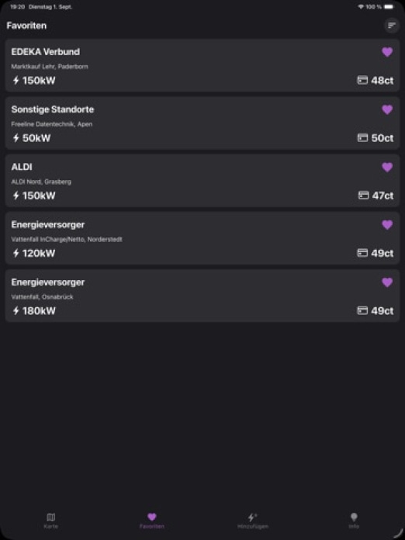The width and height of the screenshot is (405, 540).
Task: Click the card icon beside 50ct
Action: [x=362, y=138]
